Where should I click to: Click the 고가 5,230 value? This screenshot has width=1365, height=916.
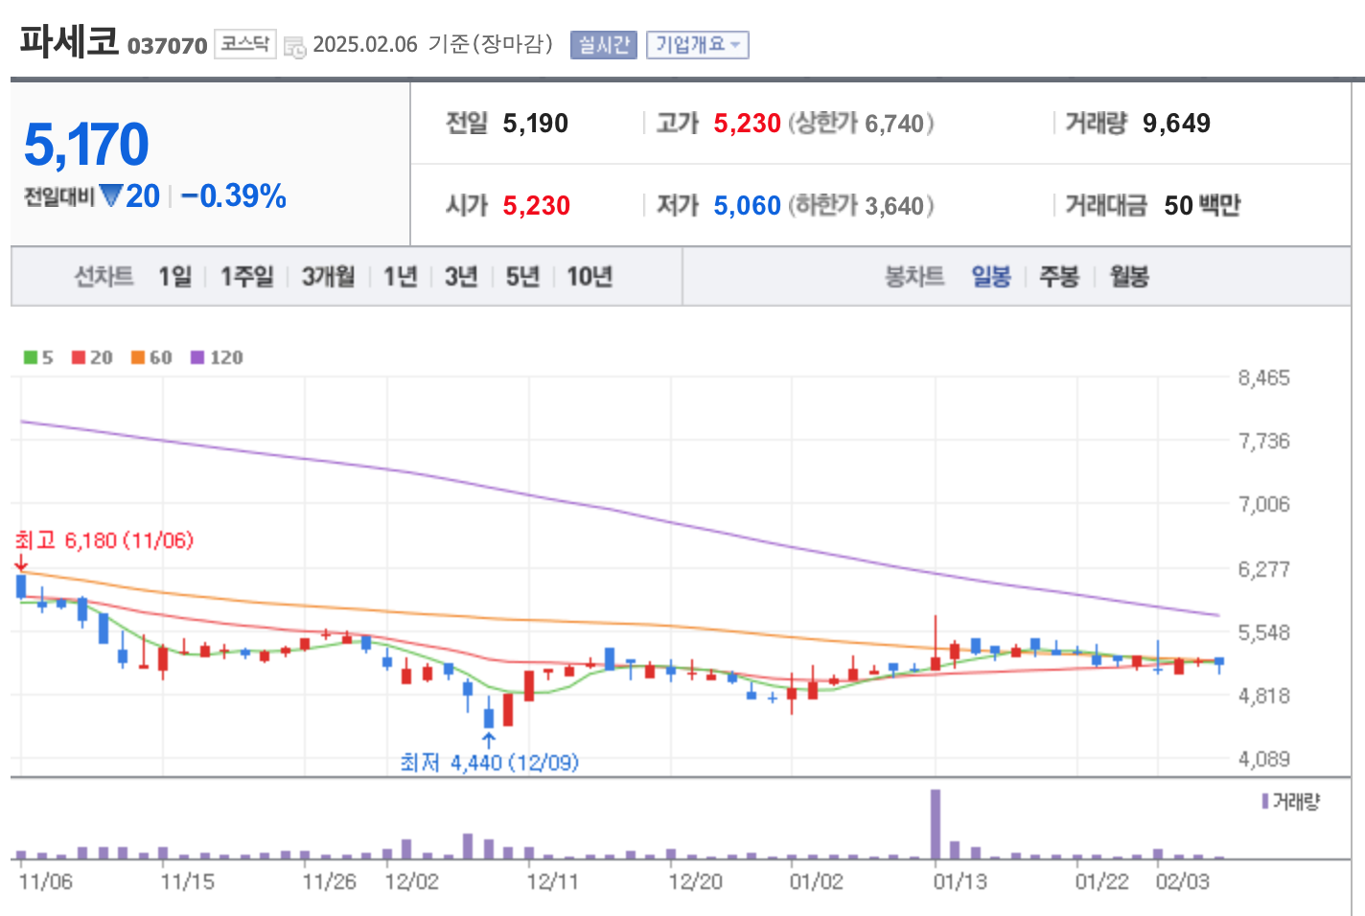[x=747, y=124]
